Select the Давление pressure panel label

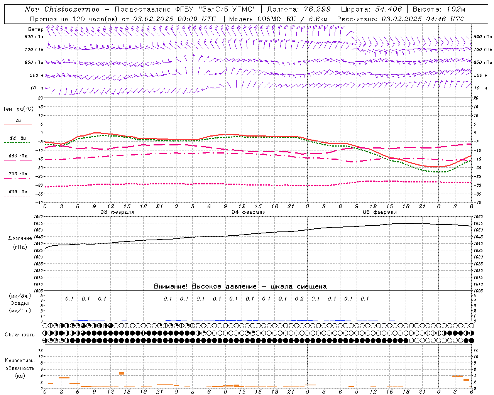pos(20,238)
